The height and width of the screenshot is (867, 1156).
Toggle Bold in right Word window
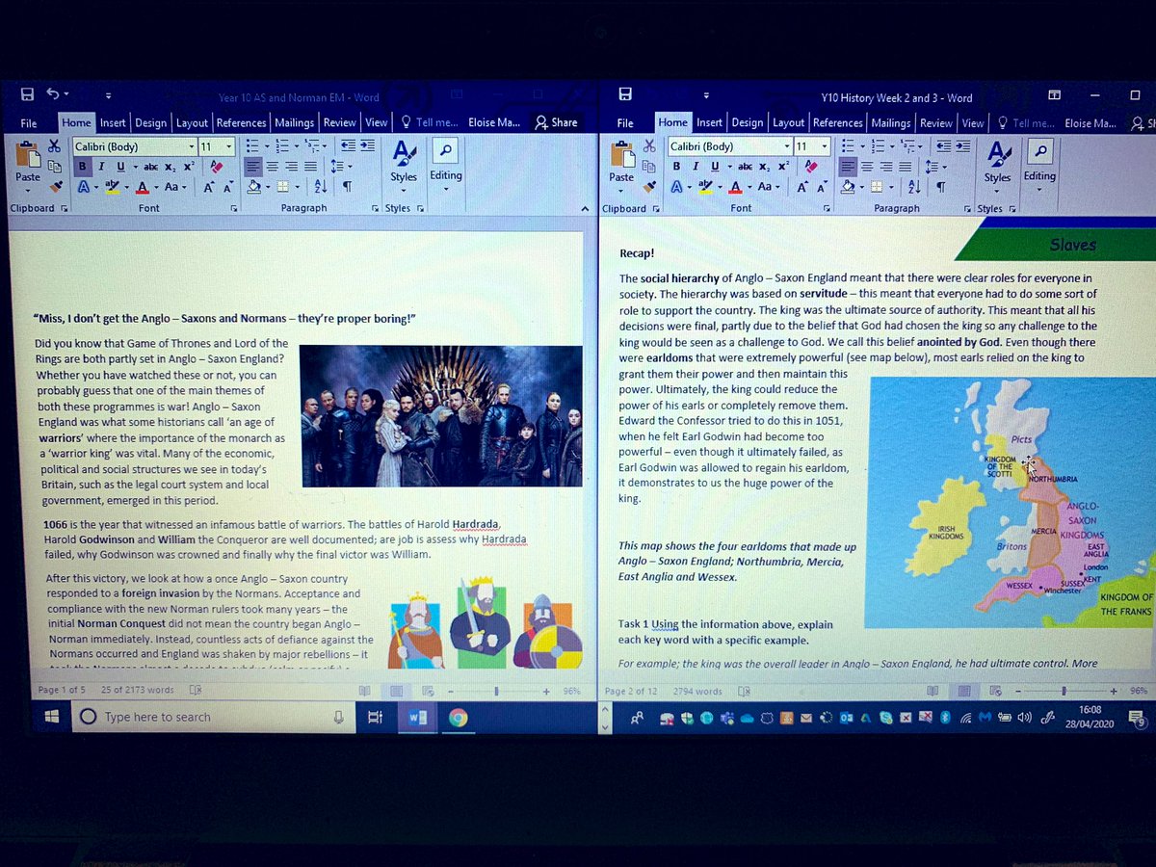click(677, 166)
